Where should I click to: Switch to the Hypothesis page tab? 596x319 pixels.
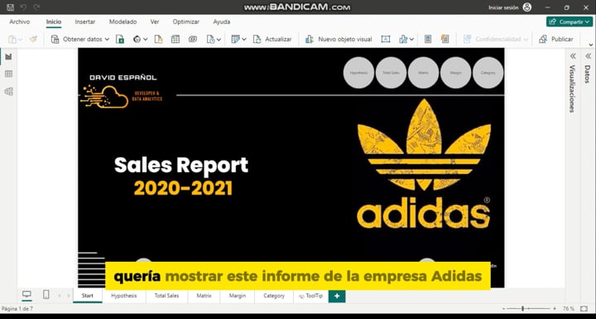124,296
